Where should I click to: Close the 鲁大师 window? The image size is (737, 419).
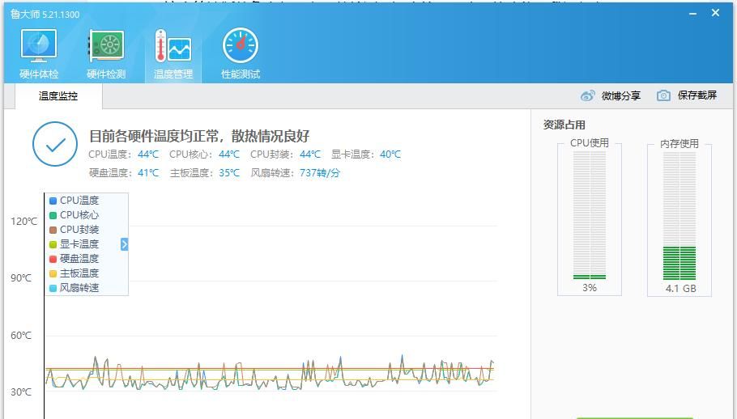pyautogui.click(x=715, y=13)
